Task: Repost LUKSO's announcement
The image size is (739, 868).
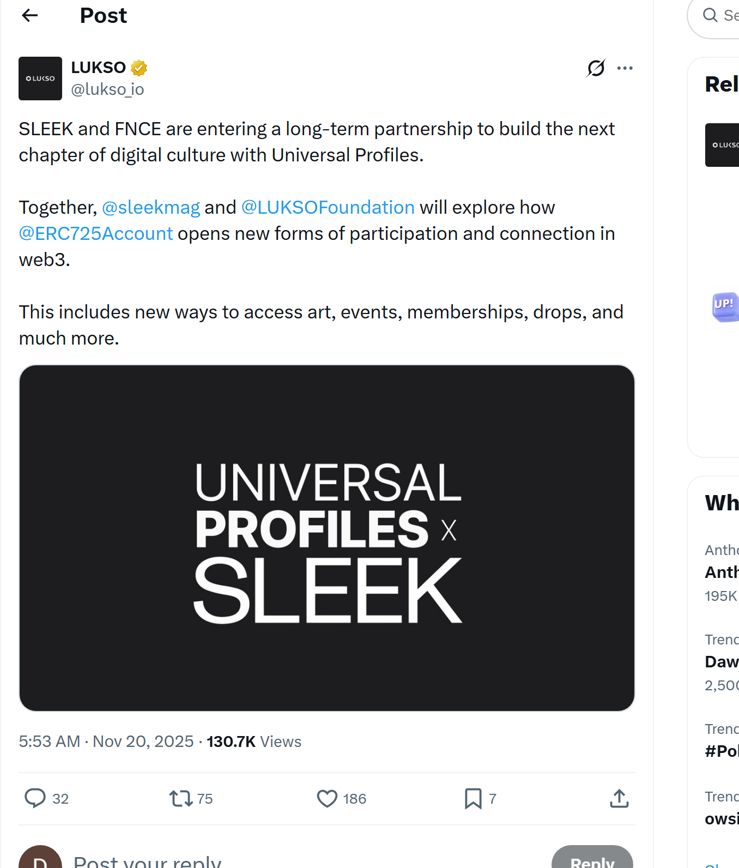Action: 181,798
